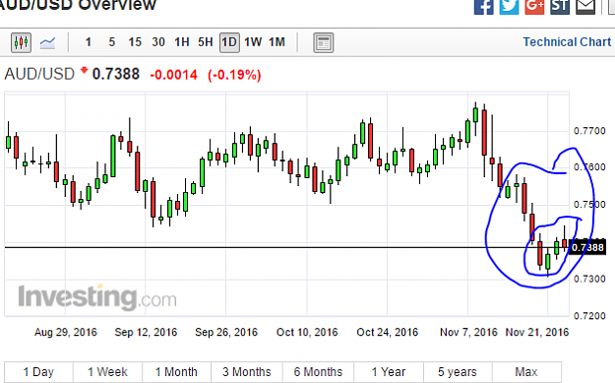The width and height of the screenshot is (615, 383).
Task: Select the 15 minute interval
Action: (x=135, y=42)
